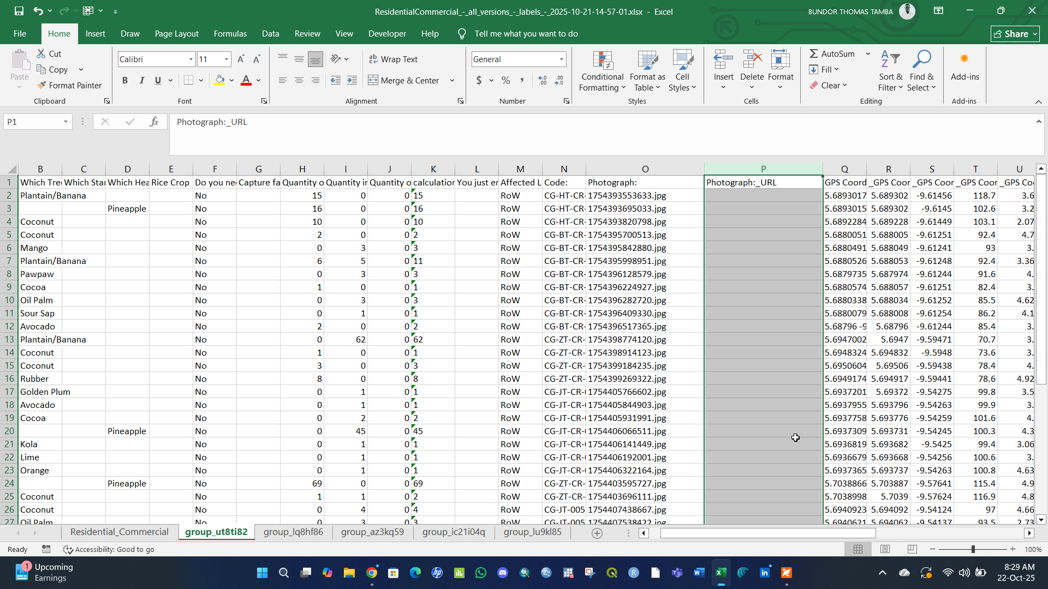Toggle Wrap Text for the selection
1048x589 pixels.
click(393, 59)
